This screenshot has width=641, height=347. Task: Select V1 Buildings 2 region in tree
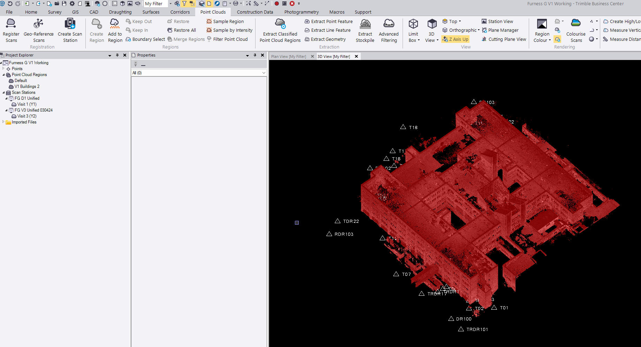[x=27, y=86]
